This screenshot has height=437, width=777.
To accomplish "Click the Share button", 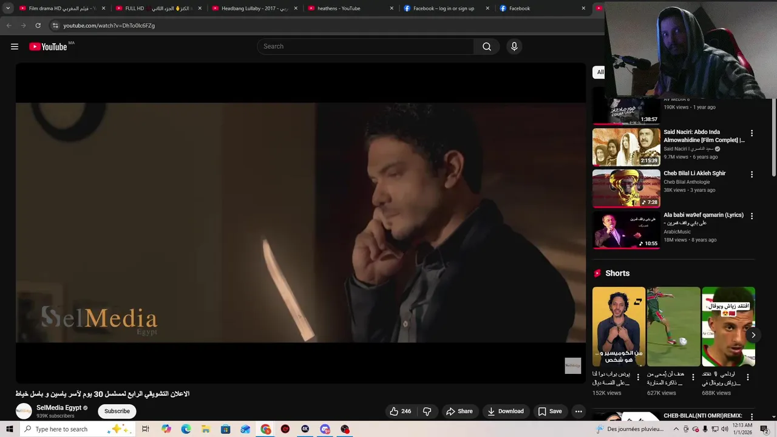I will [460, 411].
